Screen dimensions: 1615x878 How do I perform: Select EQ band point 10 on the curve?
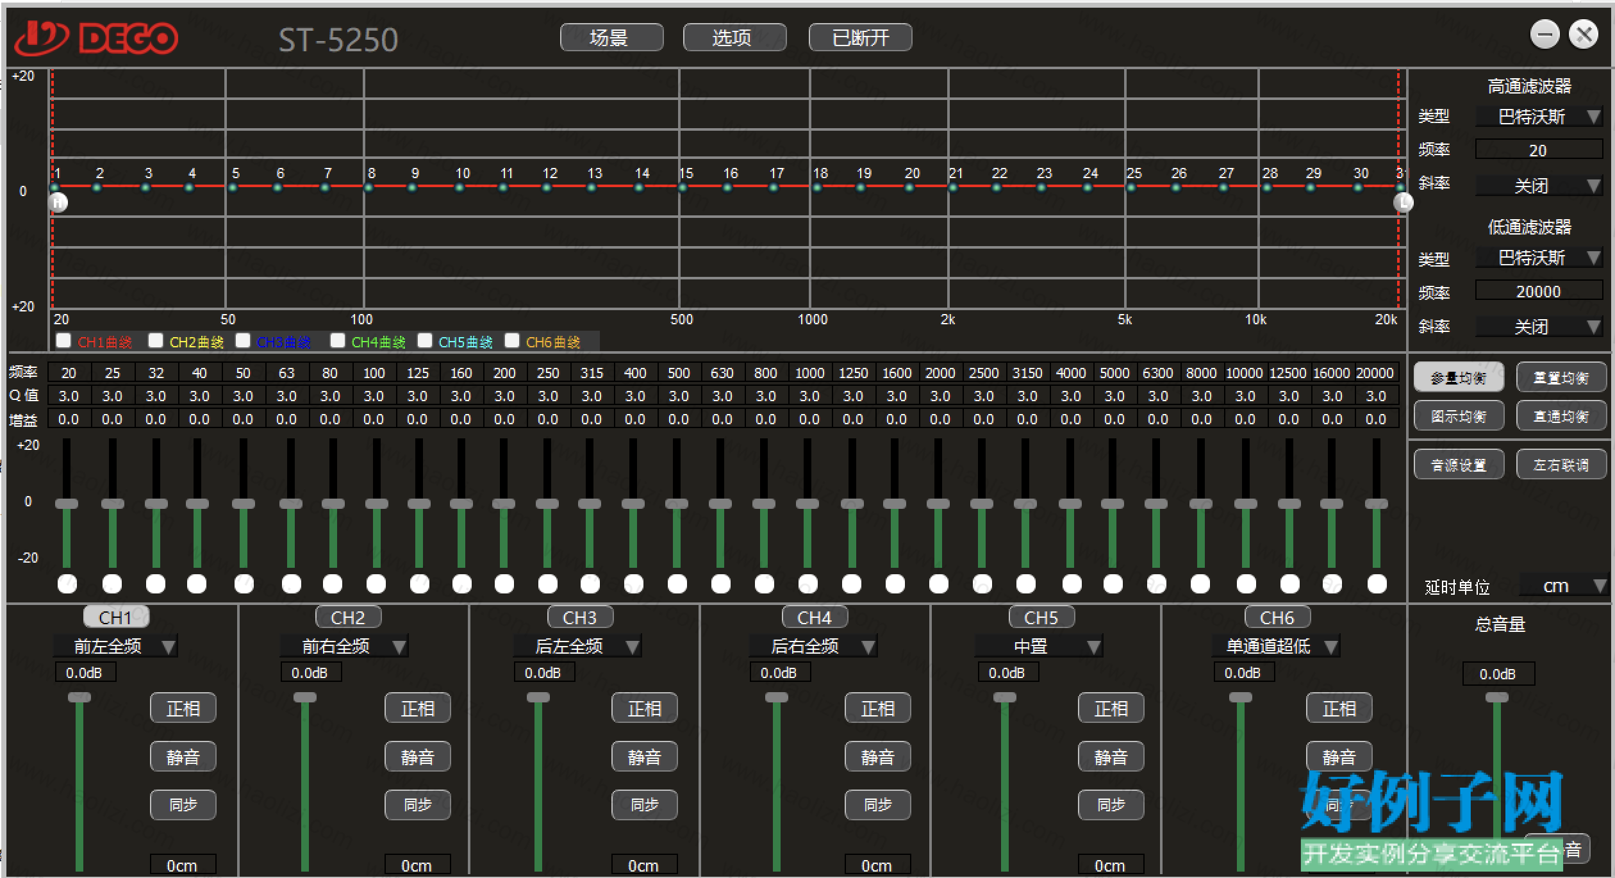(460, 187)
